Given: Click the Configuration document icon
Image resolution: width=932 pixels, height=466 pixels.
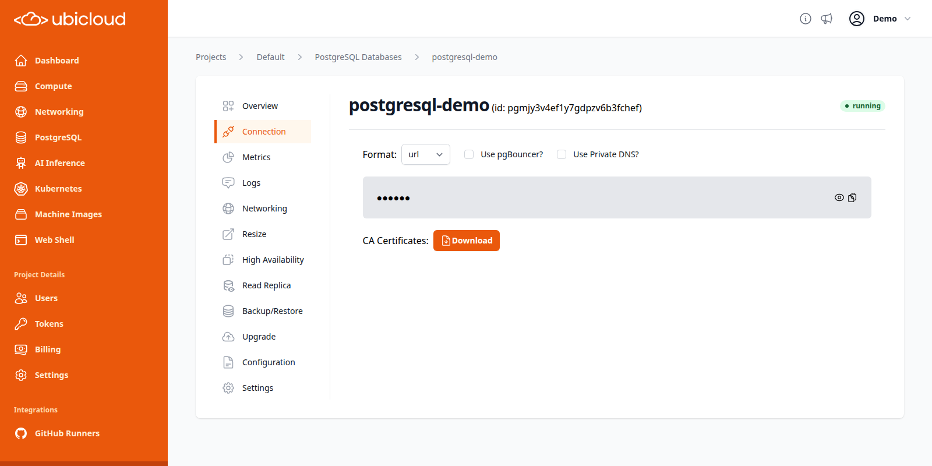Looking at the screenshot, I should (x=228, y=362).
